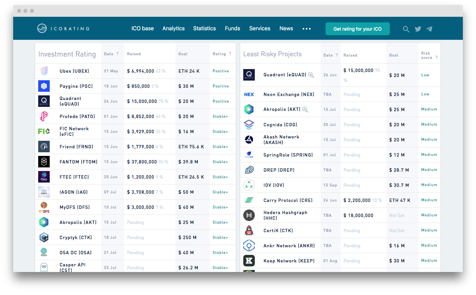Click the Akash Network logo

(249, 139)
